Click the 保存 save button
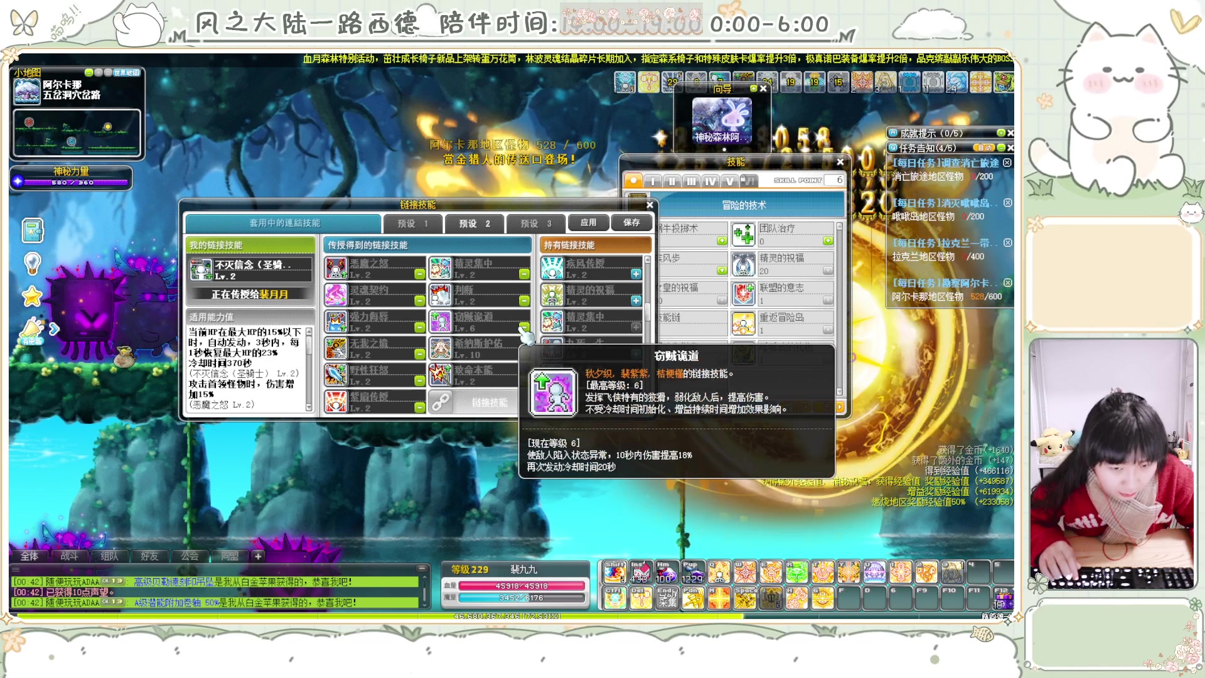Image resolution: width=1205 pixels, height=678 pixels. point(631,223)
